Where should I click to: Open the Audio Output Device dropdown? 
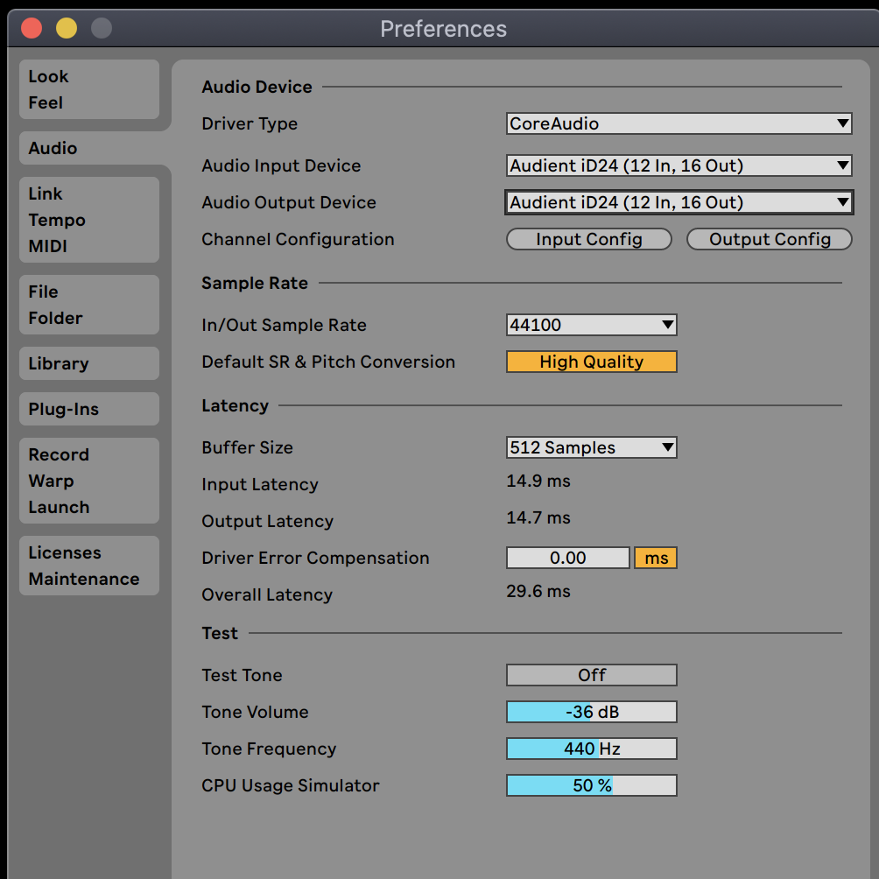pyautogui.click(x=679, y=202)
